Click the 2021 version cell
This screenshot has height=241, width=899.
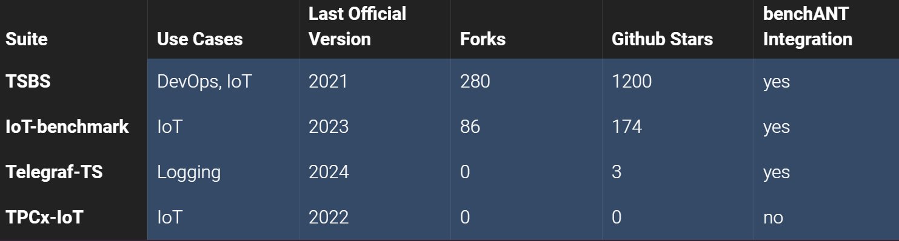tap(329, 82)
